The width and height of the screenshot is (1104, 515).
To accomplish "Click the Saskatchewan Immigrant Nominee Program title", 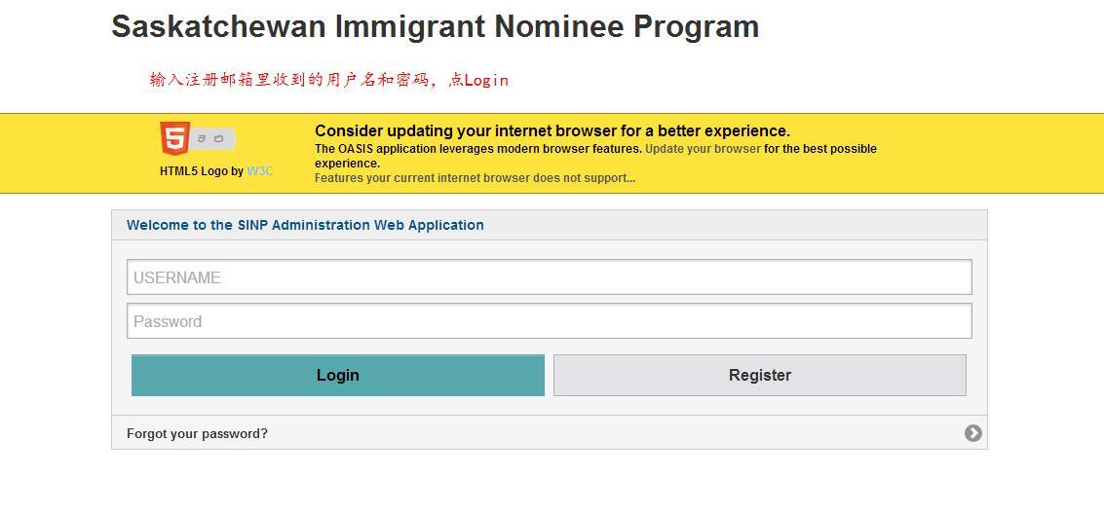I will [435, 26].
